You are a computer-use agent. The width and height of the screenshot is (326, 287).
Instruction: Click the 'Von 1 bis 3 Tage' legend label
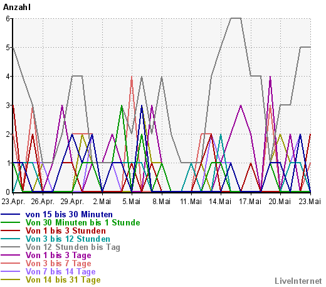(x=58, y=255)
